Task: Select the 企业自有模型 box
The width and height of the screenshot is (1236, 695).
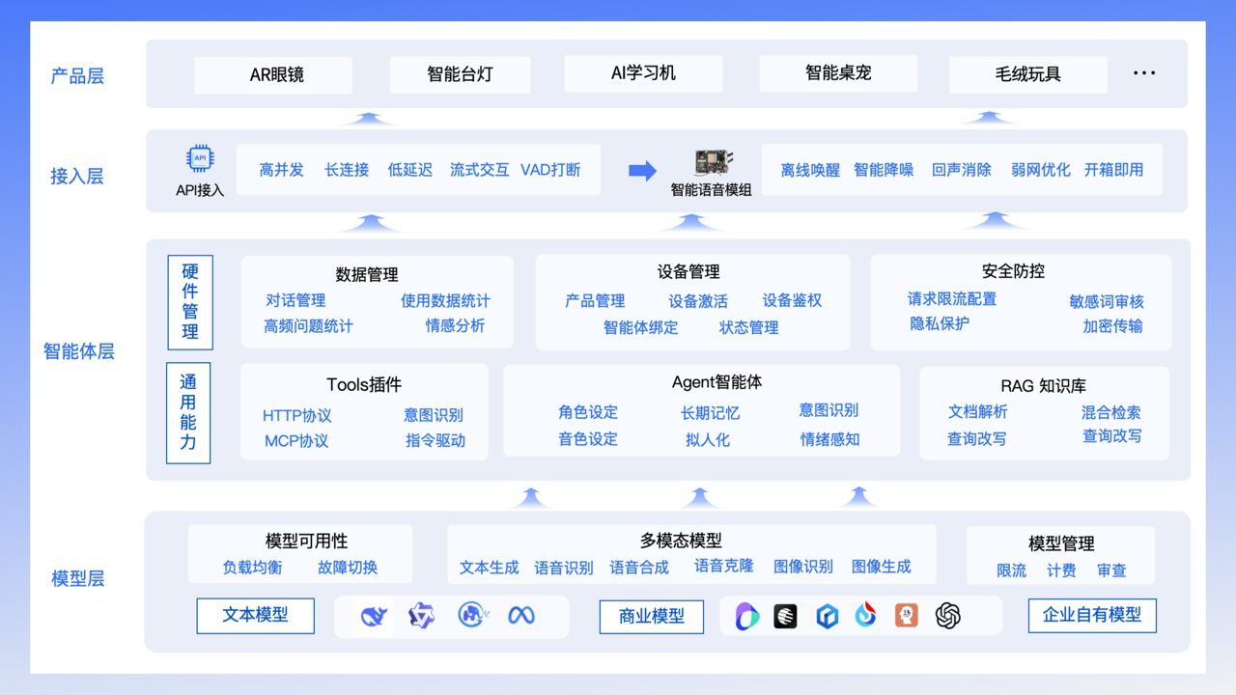Action: 1092,615
